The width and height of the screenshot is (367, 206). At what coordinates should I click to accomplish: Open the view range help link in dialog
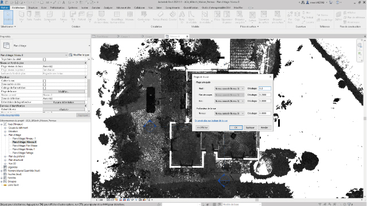211,121
